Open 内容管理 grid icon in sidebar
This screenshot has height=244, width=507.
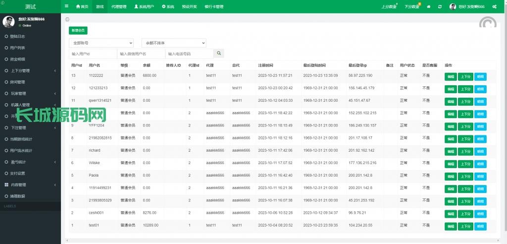(x=6, y=184)
